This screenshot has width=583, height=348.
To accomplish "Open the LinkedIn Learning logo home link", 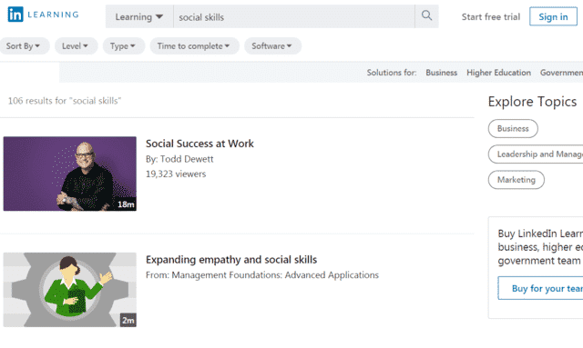I will click(x=43, y=15).
